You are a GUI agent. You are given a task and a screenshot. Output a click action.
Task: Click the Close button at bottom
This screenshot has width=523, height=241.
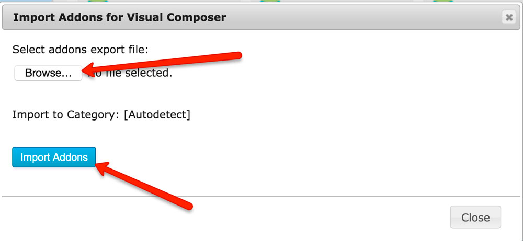click(x=475, y=218)
